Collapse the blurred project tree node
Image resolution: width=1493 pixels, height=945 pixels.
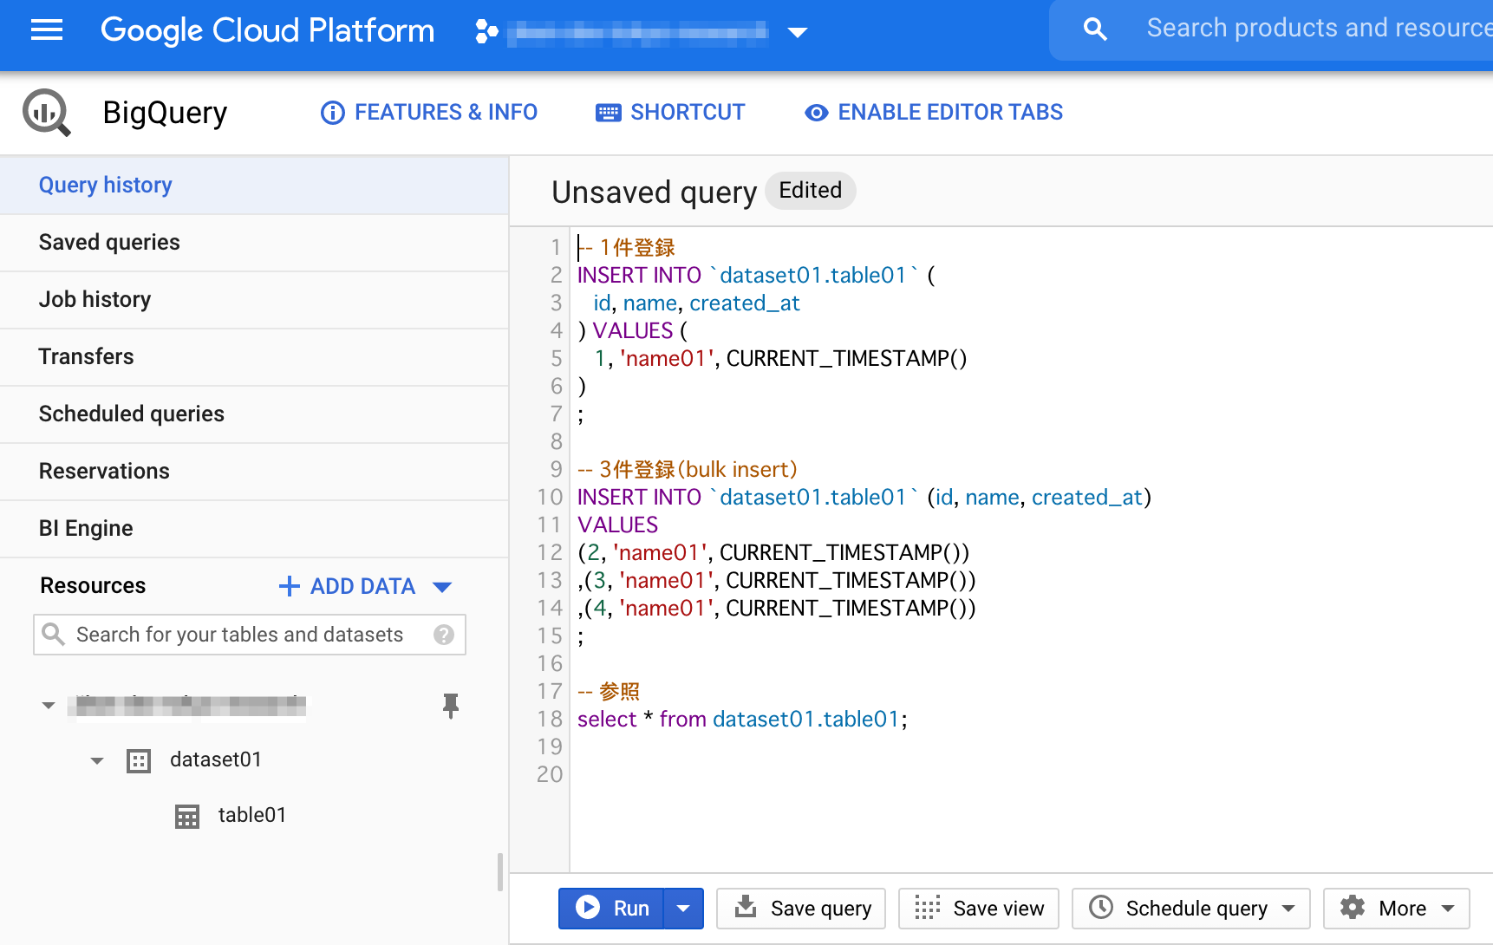coord(49,706)
